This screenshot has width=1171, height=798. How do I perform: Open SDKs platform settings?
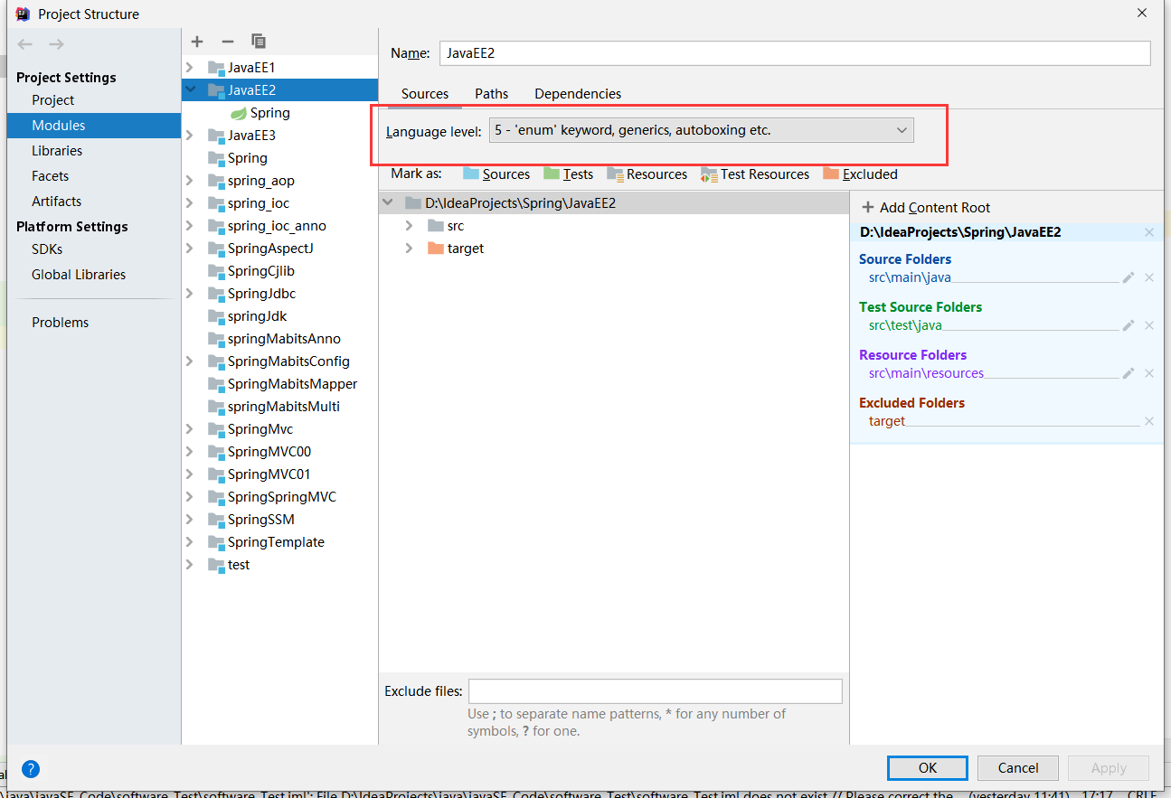pyautogui.click(x=47, y=249)
